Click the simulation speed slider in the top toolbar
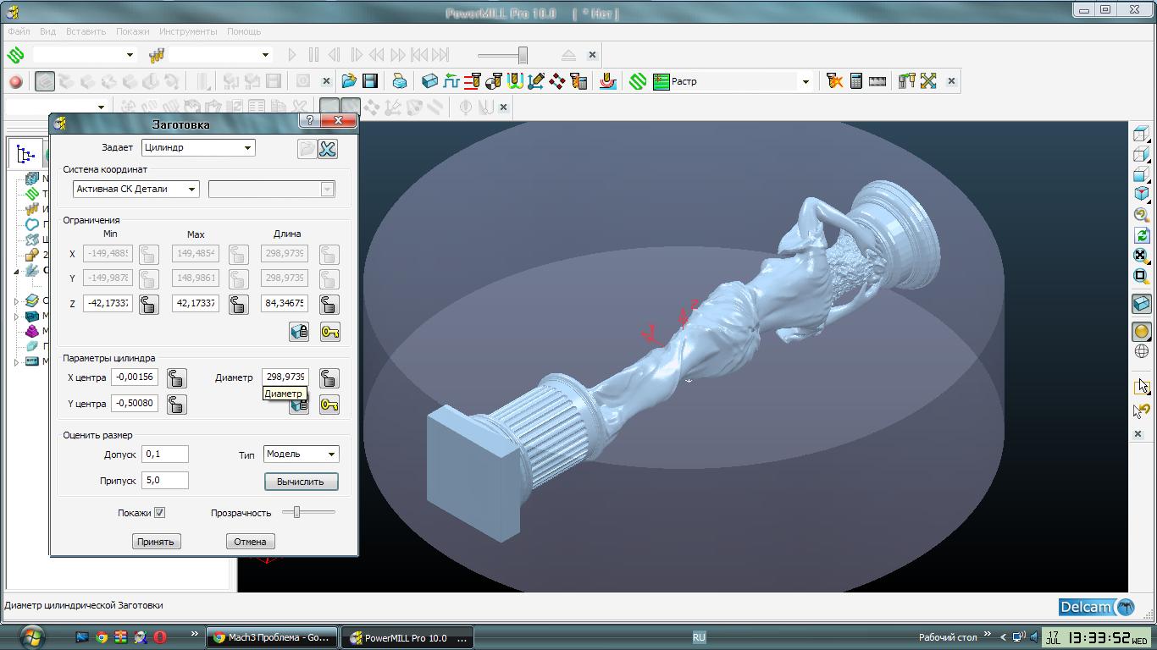The width and height of the screenshot is (1157, 650). point(523,55)
